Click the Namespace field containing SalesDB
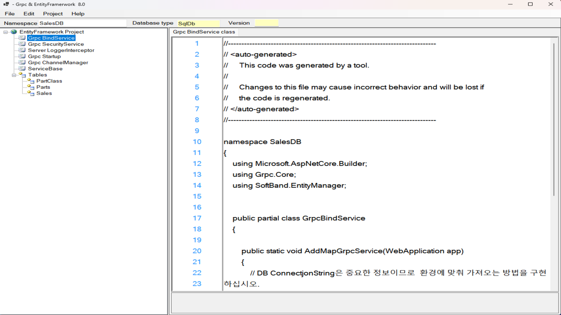The image size is (561, 315). point(82,23)
